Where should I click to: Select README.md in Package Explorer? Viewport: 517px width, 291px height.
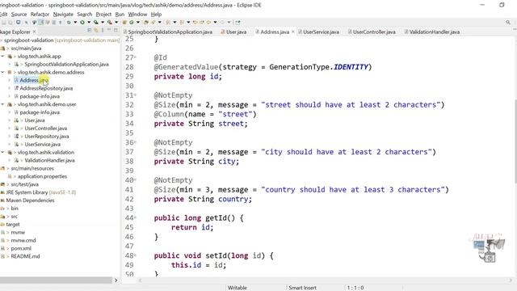[x=25, y=256]
